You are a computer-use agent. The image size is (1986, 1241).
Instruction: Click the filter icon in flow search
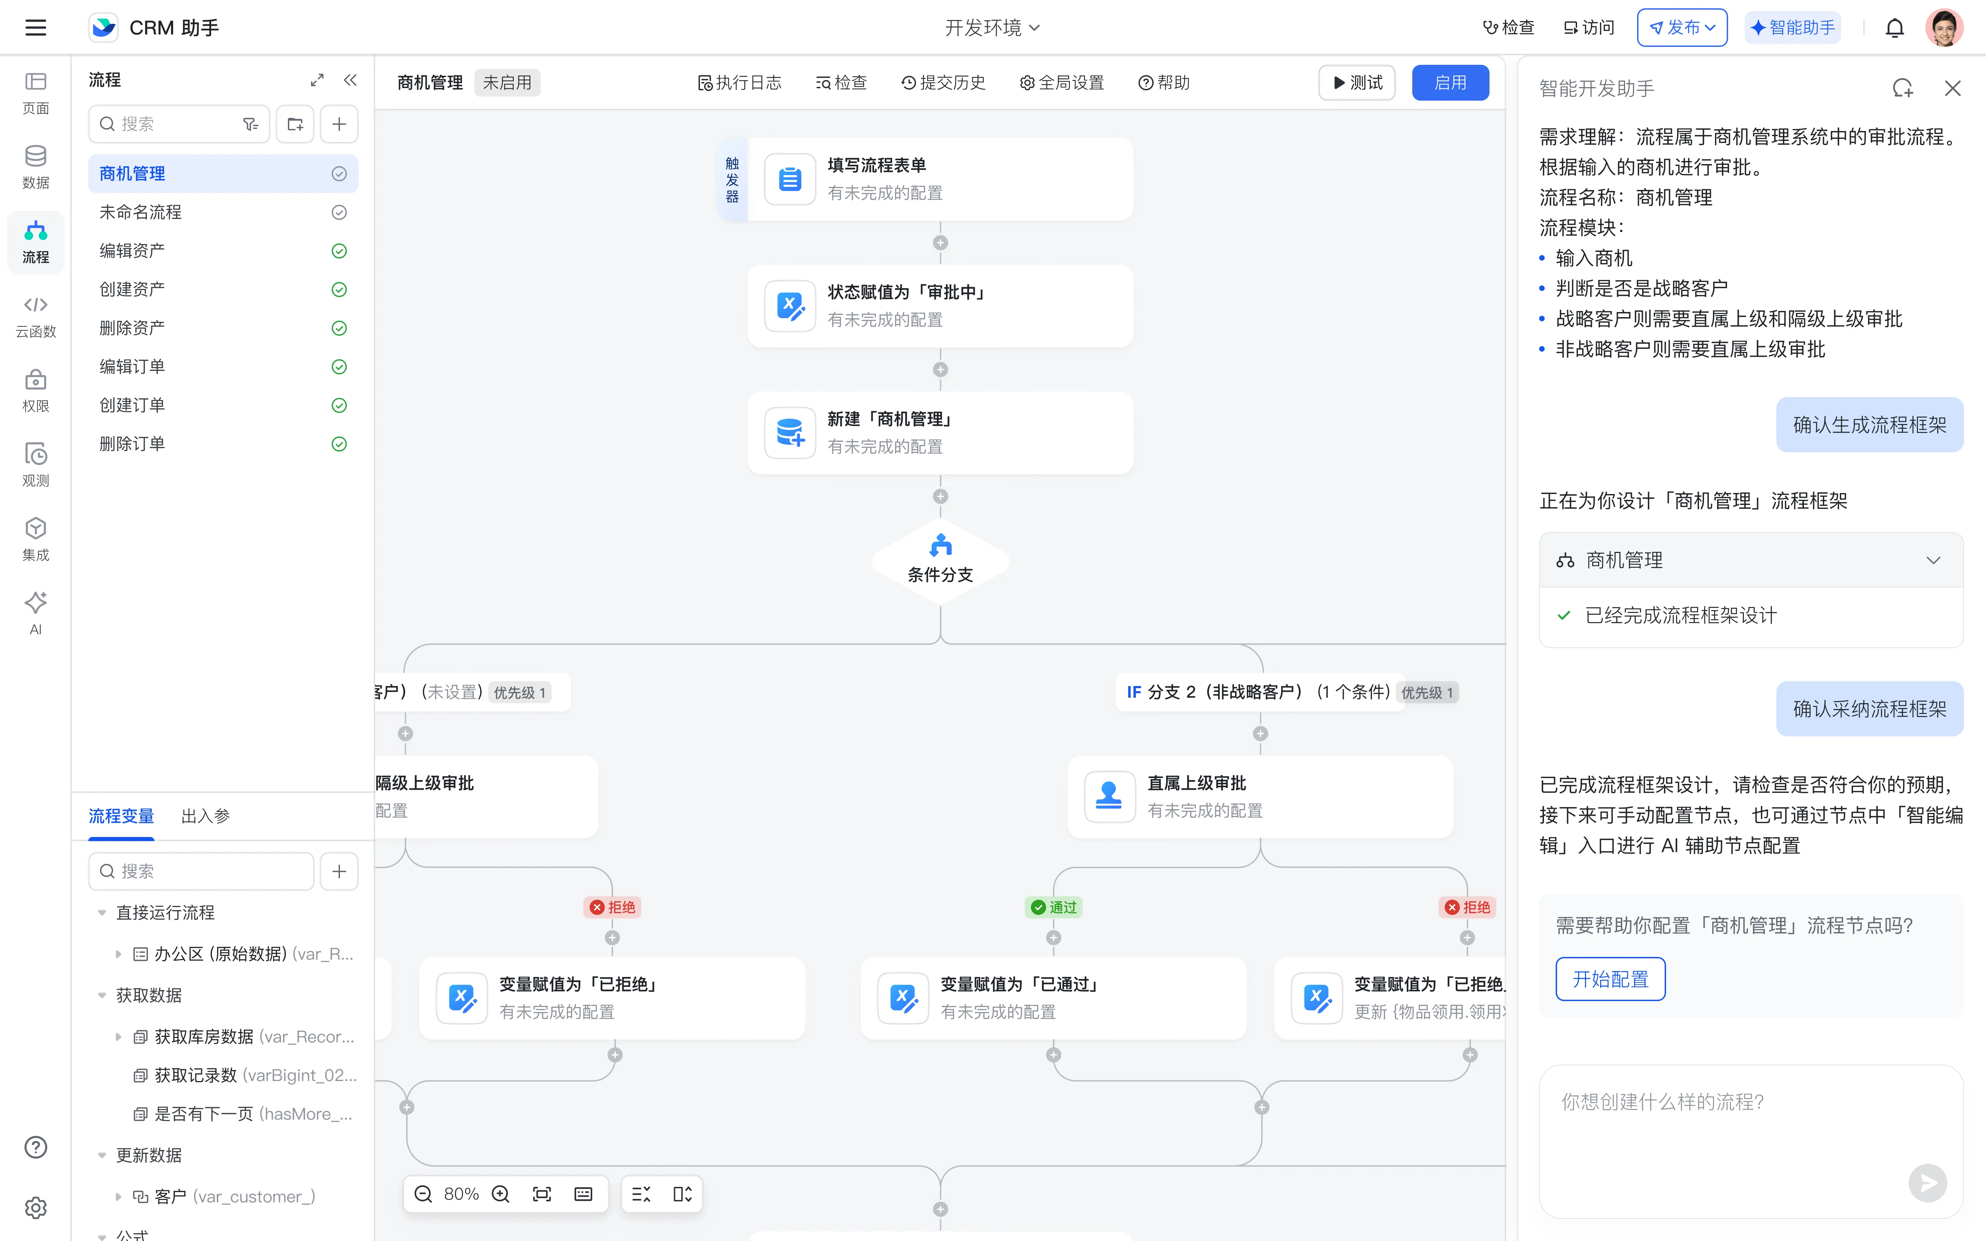pyautogui.click(x=250, y=124)
